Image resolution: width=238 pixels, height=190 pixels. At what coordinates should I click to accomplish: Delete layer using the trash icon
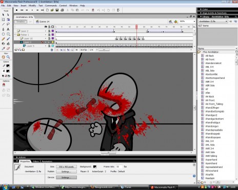pyautogui.click(x=52, y=50)
